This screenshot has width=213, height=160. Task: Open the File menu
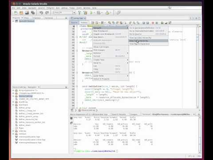click(x=14, y=8)
